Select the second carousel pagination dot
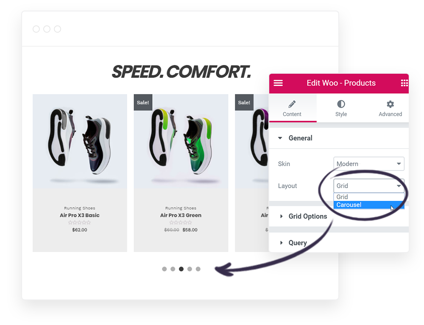This screenshot has width=424, height=325. (173, 269)
